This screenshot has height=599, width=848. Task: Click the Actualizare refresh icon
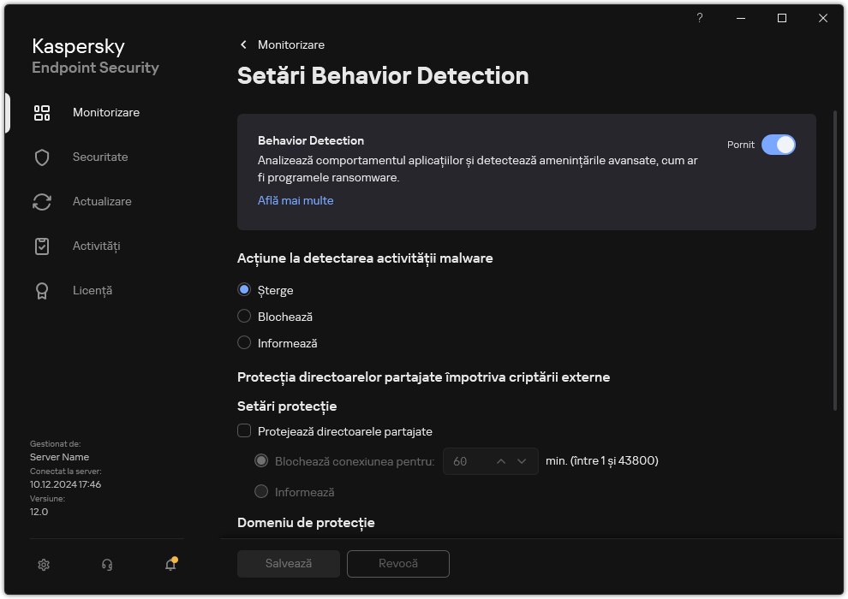point(42,202)
